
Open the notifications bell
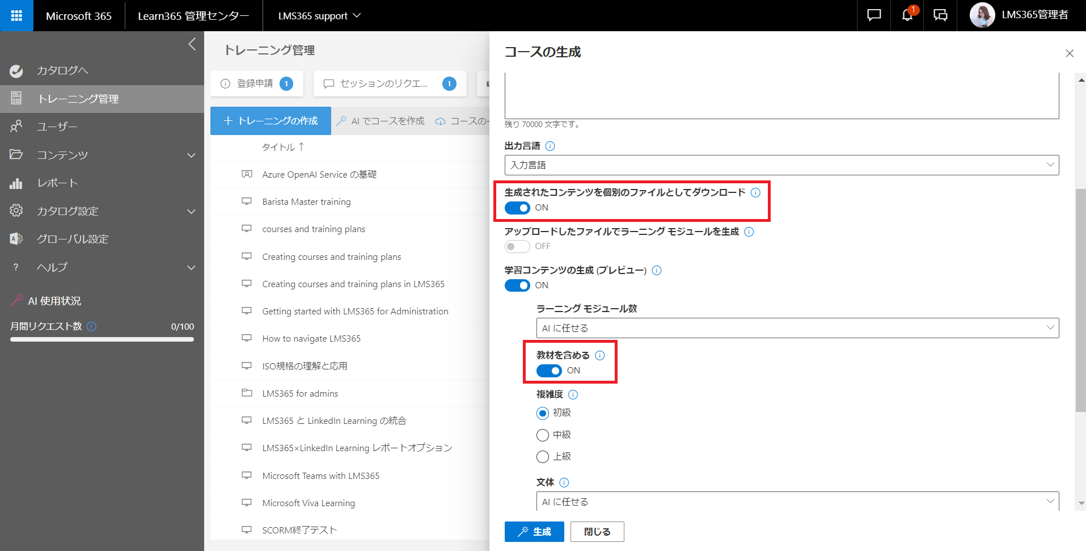(x=907, y=15)
